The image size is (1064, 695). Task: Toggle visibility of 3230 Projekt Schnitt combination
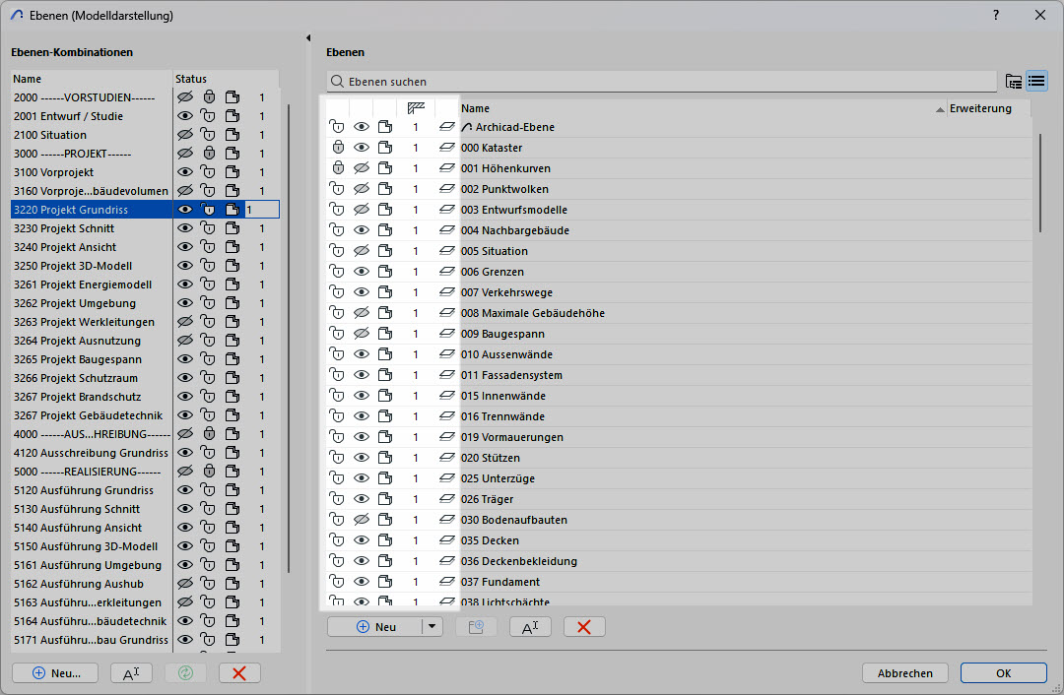click(185, 228)
